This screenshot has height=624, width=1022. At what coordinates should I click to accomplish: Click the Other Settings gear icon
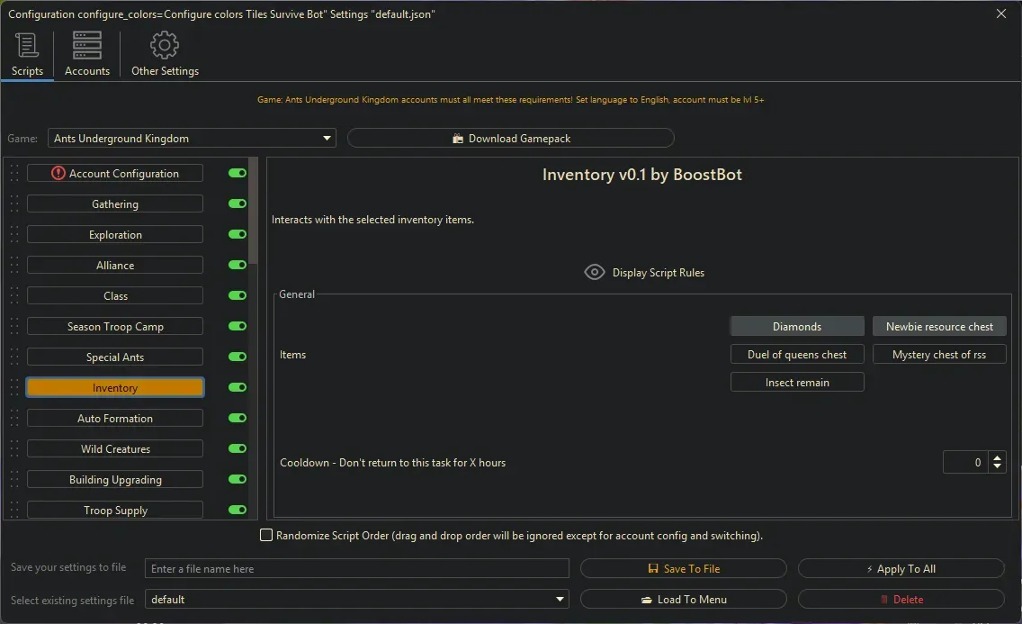click(x=165, y=44)
